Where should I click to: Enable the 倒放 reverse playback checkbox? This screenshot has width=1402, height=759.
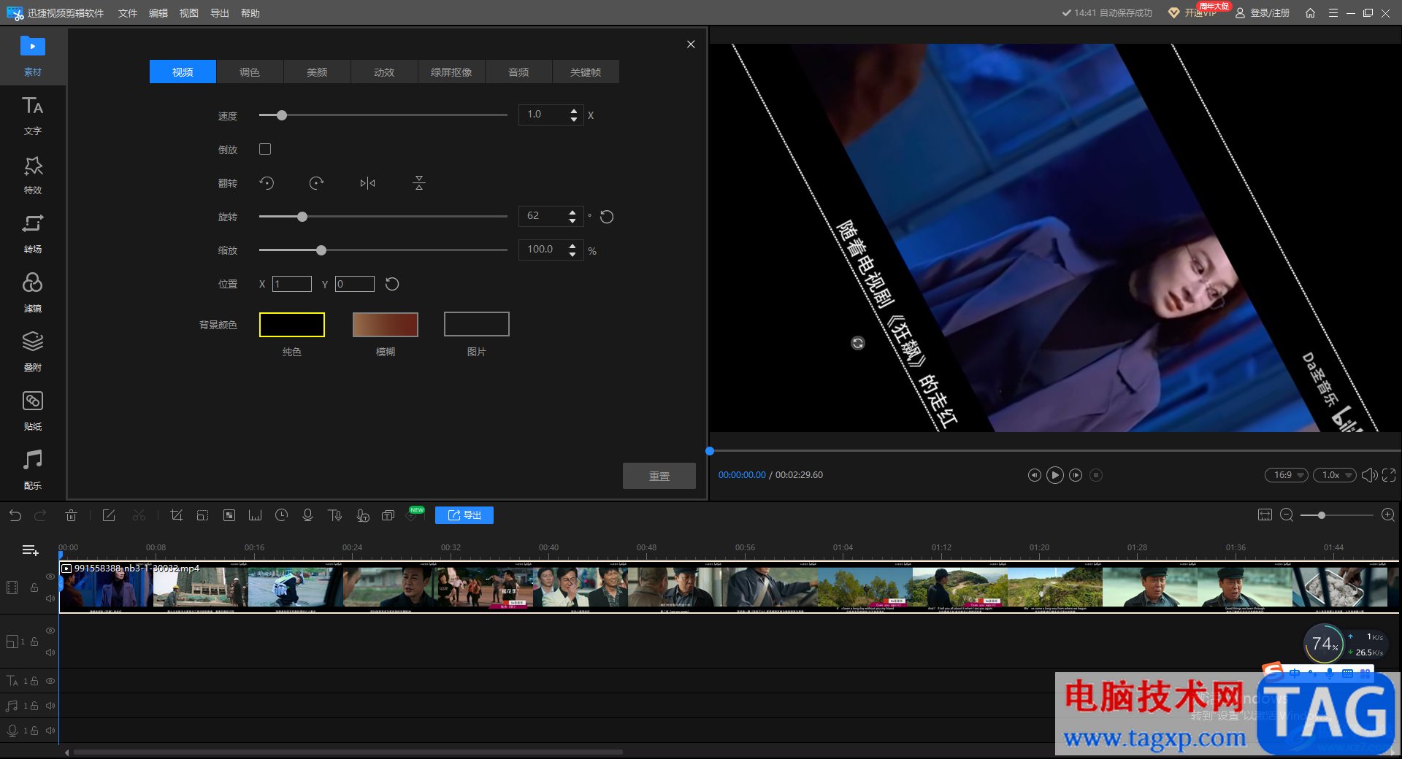point(265,149)
